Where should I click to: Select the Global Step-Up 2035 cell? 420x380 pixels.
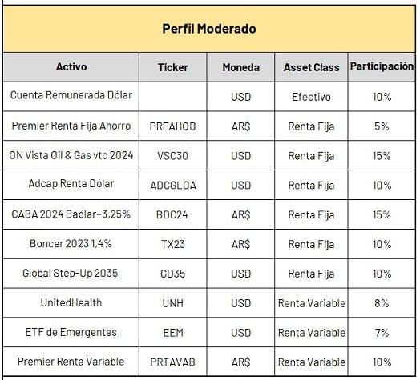(x=71, y=274)
